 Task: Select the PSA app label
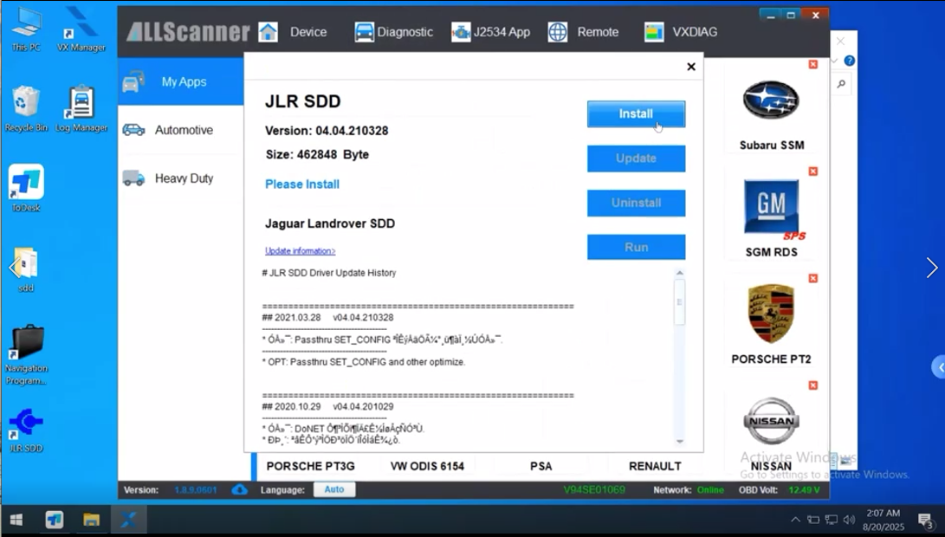[x=541, y=467]
